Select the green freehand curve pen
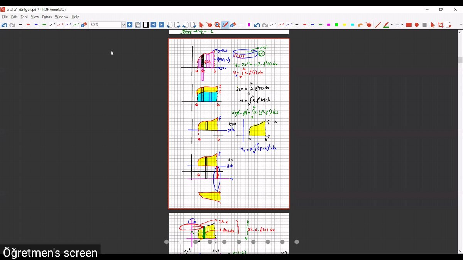The image size is (463, 260). click(x=76, y=25)
